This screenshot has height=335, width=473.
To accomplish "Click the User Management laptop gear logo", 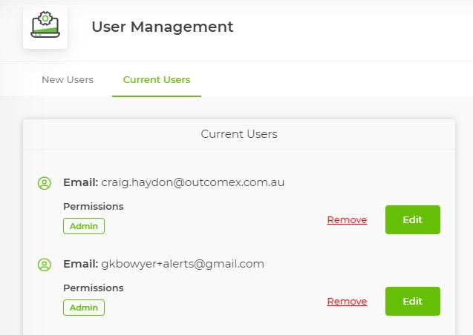I will click(x=45, y=27).
